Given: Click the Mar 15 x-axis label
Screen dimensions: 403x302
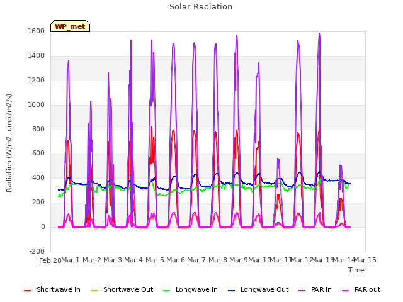Looking at the screenshot, I should 365,260.
